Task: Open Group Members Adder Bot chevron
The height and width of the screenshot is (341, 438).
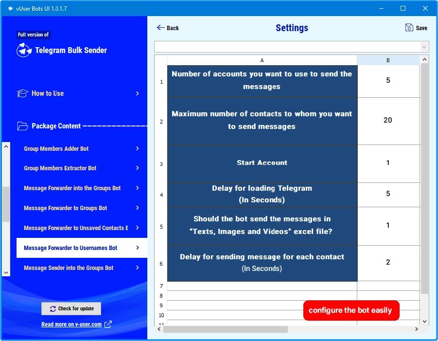Action: click(138, 148)
